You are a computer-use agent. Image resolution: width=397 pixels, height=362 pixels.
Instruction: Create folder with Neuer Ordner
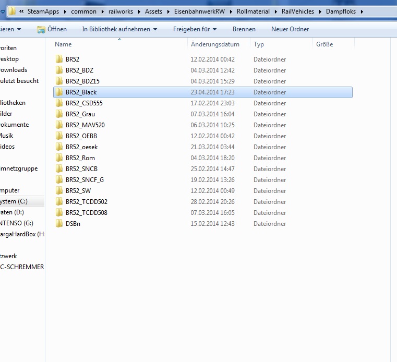pos(290,29)
